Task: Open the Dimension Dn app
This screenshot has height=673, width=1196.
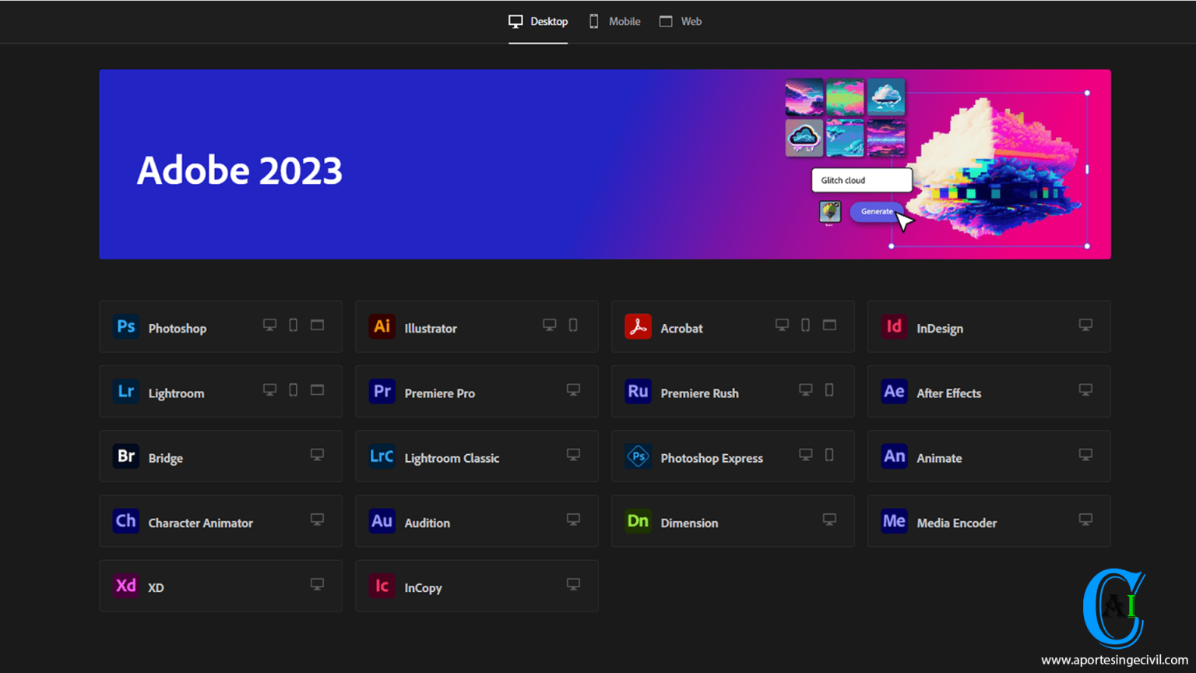Action: [x=638, y=521]
